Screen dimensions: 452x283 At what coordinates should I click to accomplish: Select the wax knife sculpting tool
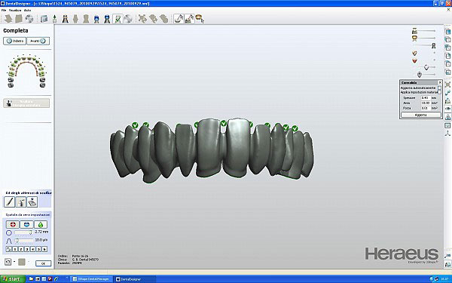9,201
